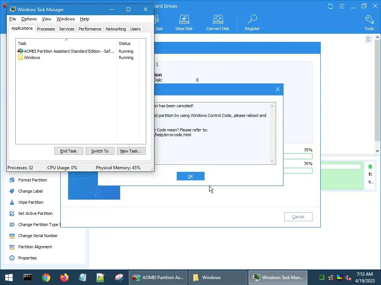Switch to the Services tab
This screenshot has height=285, width=381.
67,29
